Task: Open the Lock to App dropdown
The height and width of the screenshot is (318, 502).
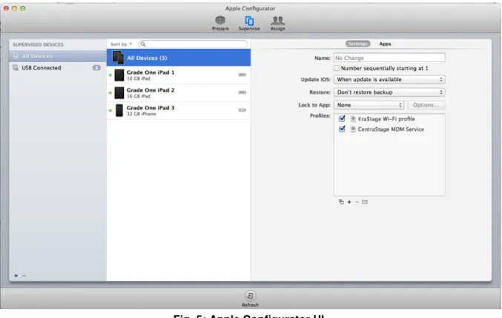Action: point(369,105)
